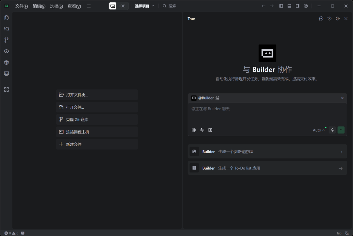Open the Extensions grid icon in sidebar
353x236 pixels.
click(6, 89)
